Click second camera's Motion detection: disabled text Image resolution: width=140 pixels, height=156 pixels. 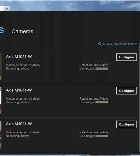pyautogui.click(x=23, y=98)
